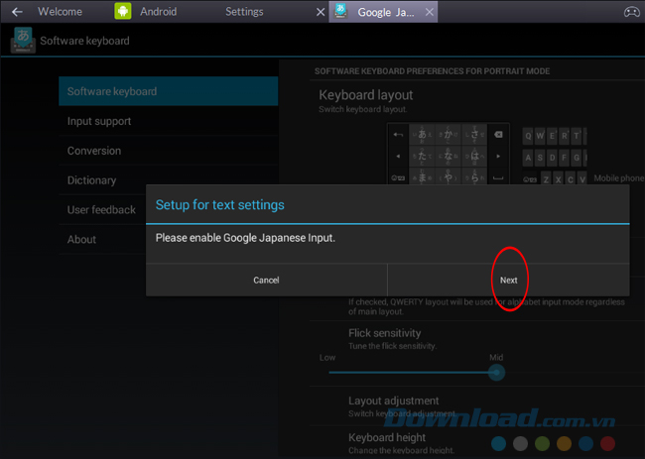Open Input support settings
Viewport: 645px width, 459px height.
169,121
